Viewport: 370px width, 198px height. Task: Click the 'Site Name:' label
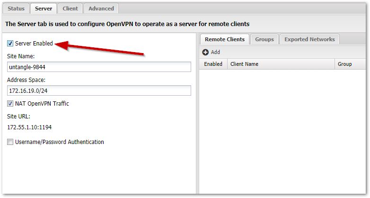[21, 56]
